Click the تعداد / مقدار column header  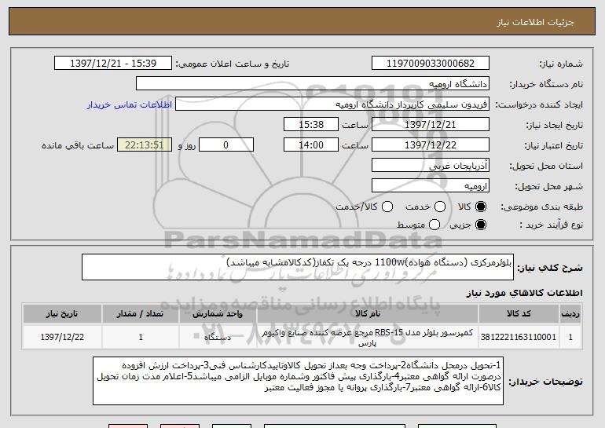[141, 314]
